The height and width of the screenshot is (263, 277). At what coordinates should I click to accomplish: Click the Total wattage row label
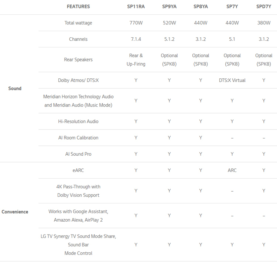pos(78,23)
